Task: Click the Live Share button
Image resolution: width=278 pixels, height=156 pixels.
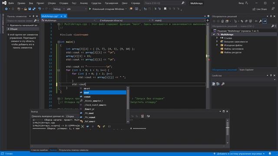Action: tap(260, 9)
